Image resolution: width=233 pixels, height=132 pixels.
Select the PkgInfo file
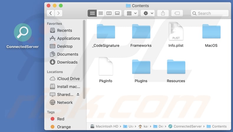[106, 66]
